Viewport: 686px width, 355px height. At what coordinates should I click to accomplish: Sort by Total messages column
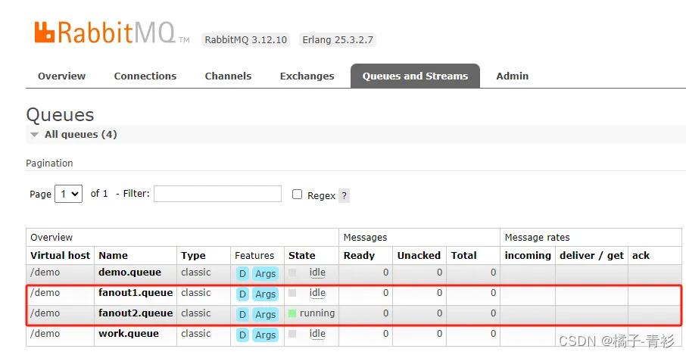pos(463,255)
